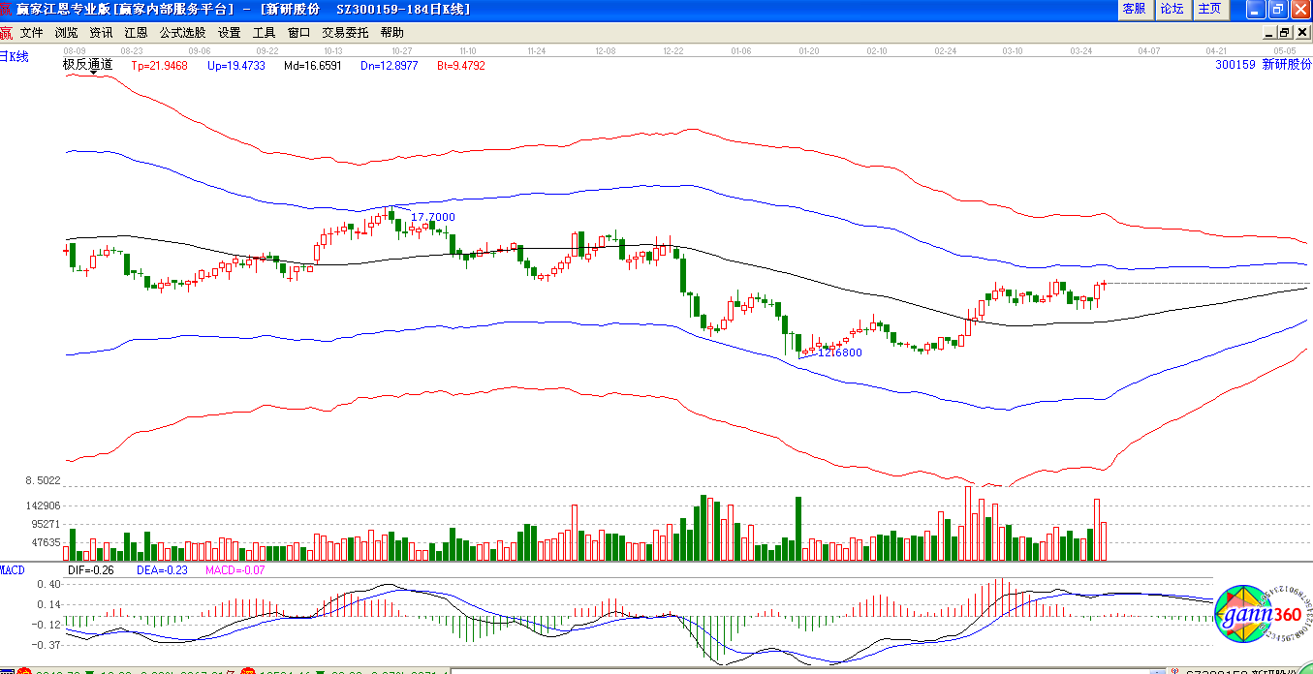Open the 窗口 menu
This screenshot has width=1313, height=674.
tap(299, 33)
